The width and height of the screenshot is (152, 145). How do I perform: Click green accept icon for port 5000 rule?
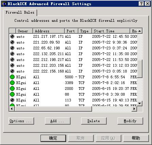point(12,77)
